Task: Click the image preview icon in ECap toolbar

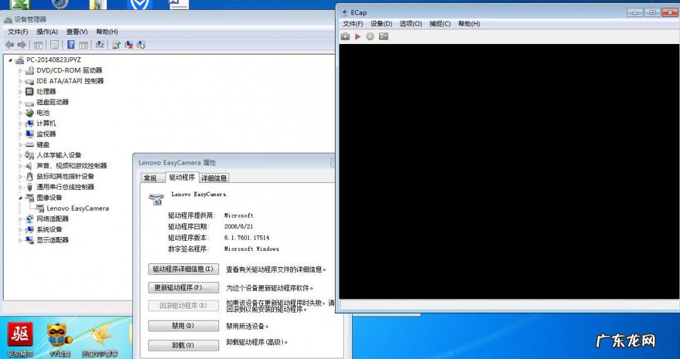Action: coord(383,36)
